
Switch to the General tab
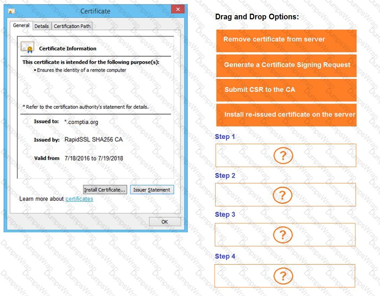(21, 25)
